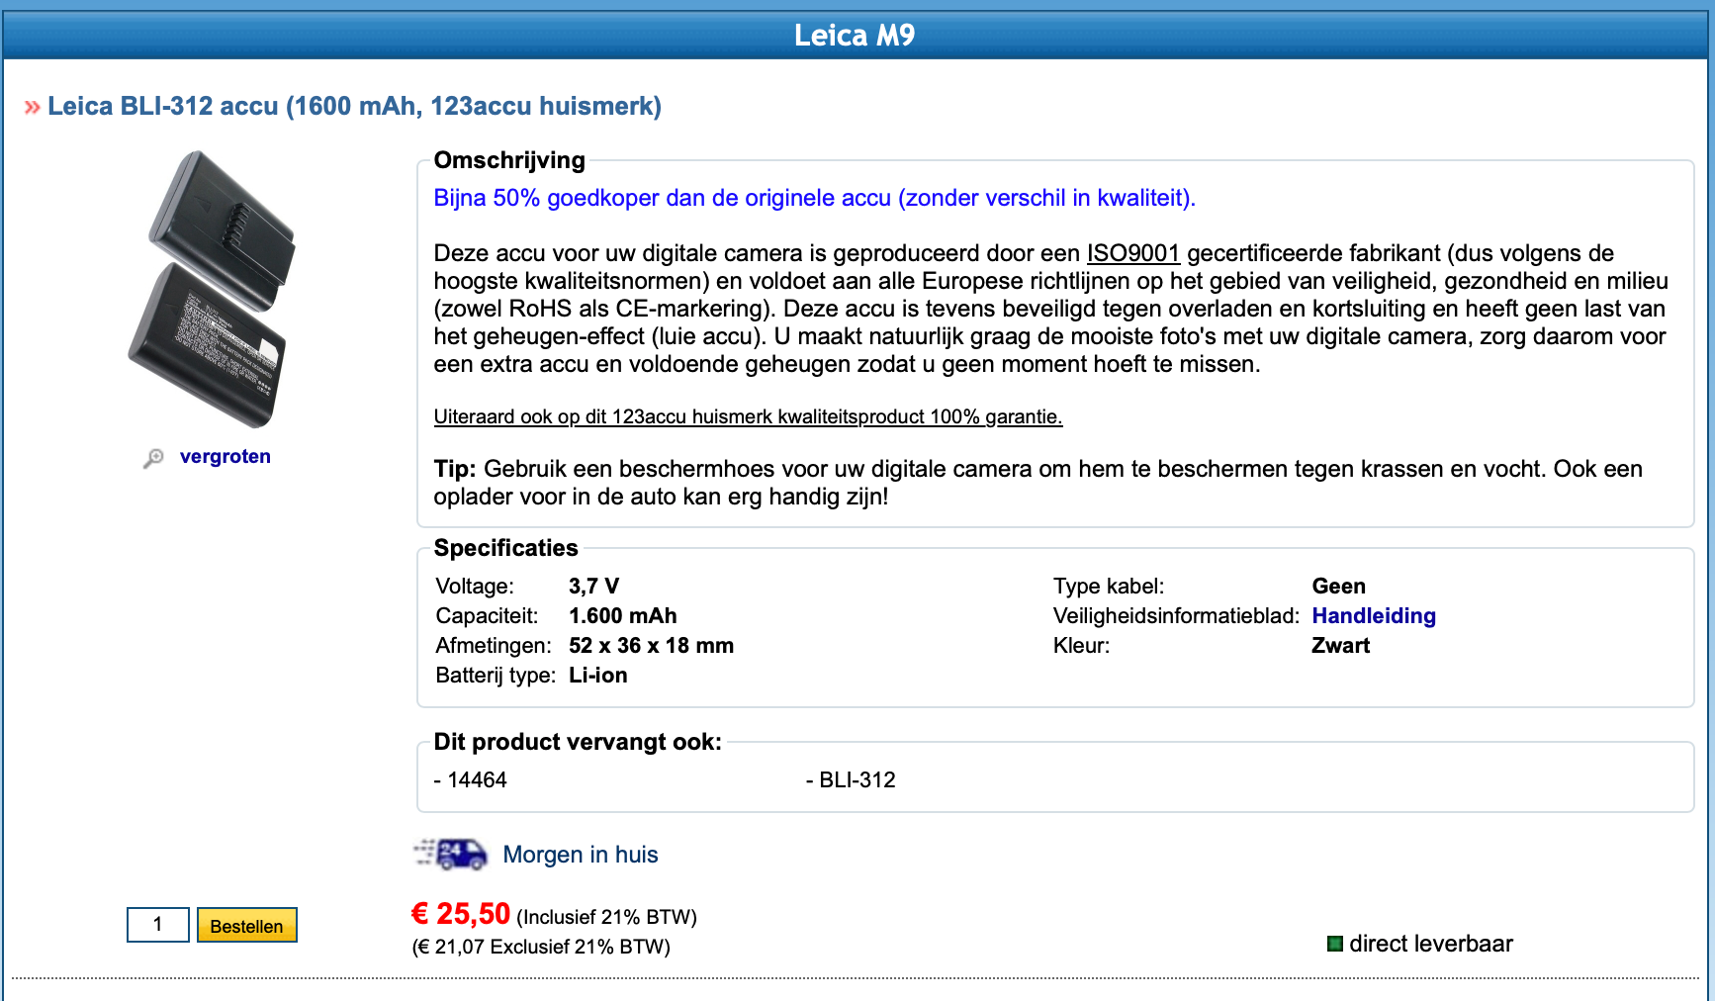The height and width of the screenshot is (1001, 1715).
Task: Click the 24-hour delivery van icon
Action: [451, 854]
